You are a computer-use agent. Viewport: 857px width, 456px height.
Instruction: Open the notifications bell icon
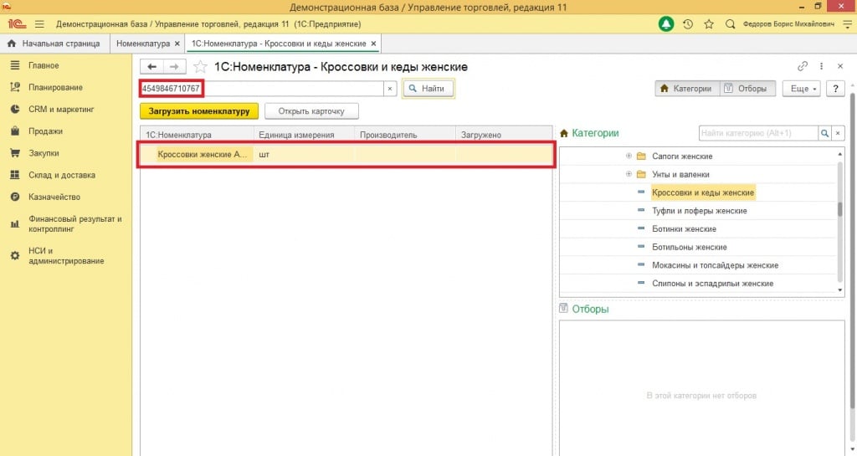click(666, 24)
